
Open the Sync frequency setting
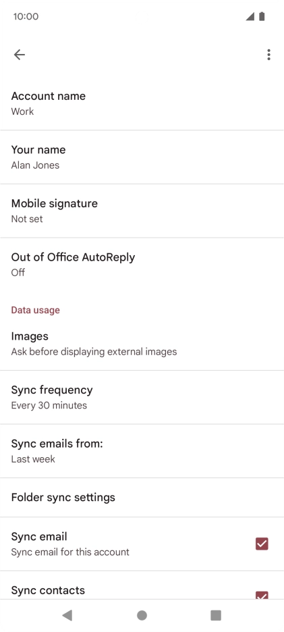click(x=142, y=398)
